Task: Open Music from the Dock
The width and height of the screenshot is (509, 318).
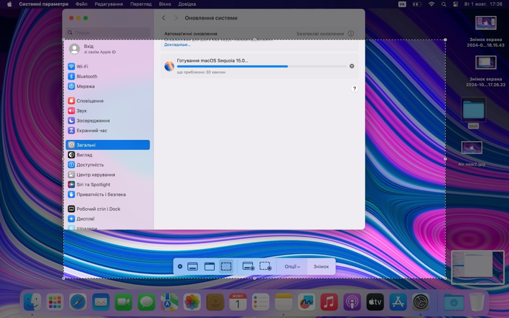Action: click(329, 302)
